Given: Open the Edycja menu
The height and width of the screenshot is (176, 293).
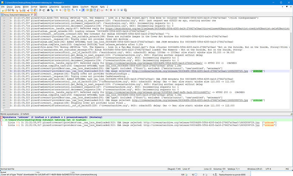Looking at the screenshot, I should click(x=9, y=7).
